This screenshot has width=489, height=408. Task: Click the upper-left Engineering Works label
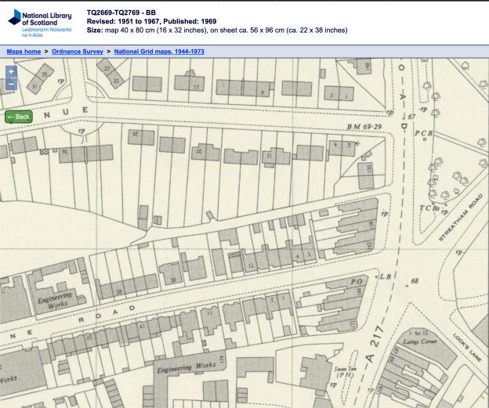click(x=54, y=300)
